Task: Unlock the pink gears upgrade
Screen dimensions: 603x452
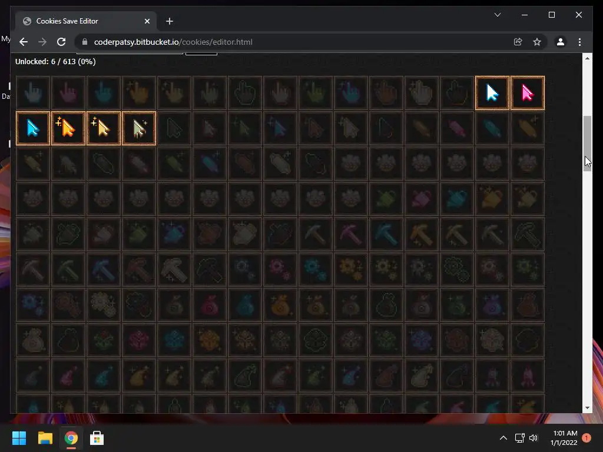Action: [280, 270]
